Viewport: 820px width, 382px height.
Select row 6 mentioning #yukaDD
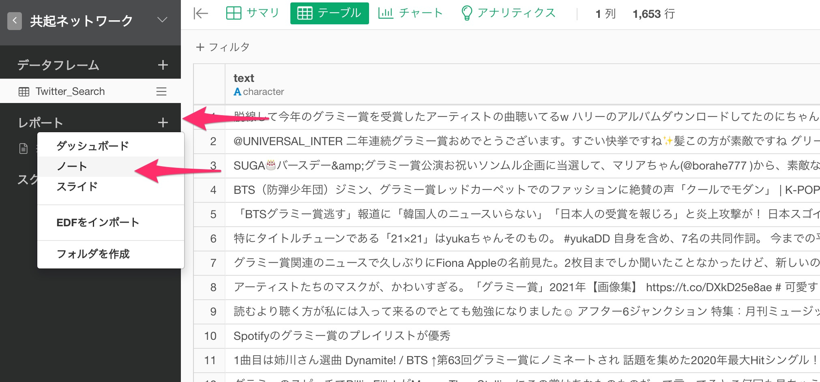pyautogui.click(x=507, y=238)
